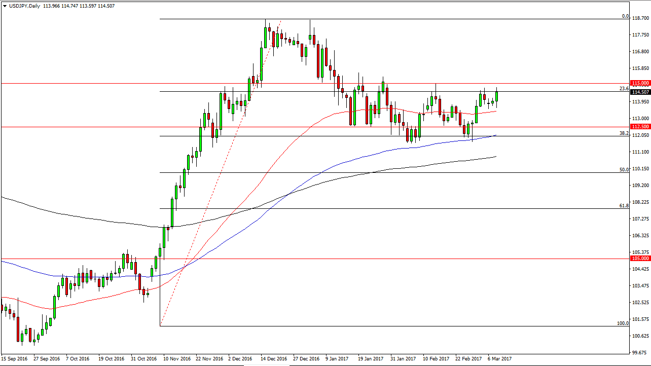This screenshot has width=651, height=366.
Task: Select the Fibonacci 0.0 level label
Action: coord(625,16)
